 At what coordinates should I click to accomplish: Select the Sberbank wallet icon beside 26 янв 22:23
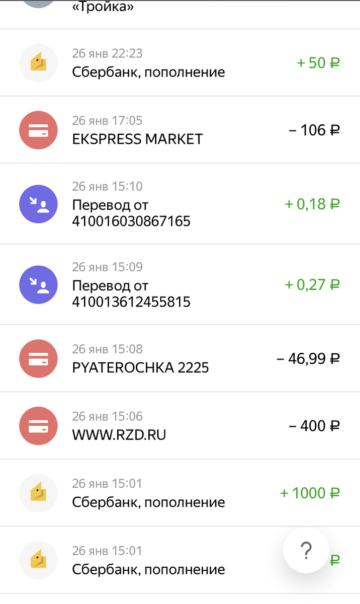click(38, 62)
